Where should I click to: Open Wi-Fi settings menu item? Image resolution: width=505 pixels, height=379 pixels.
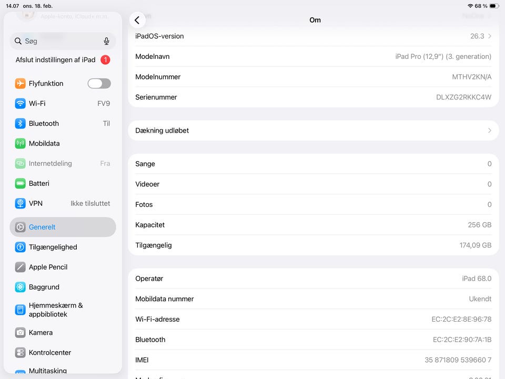tap(63, 104)
